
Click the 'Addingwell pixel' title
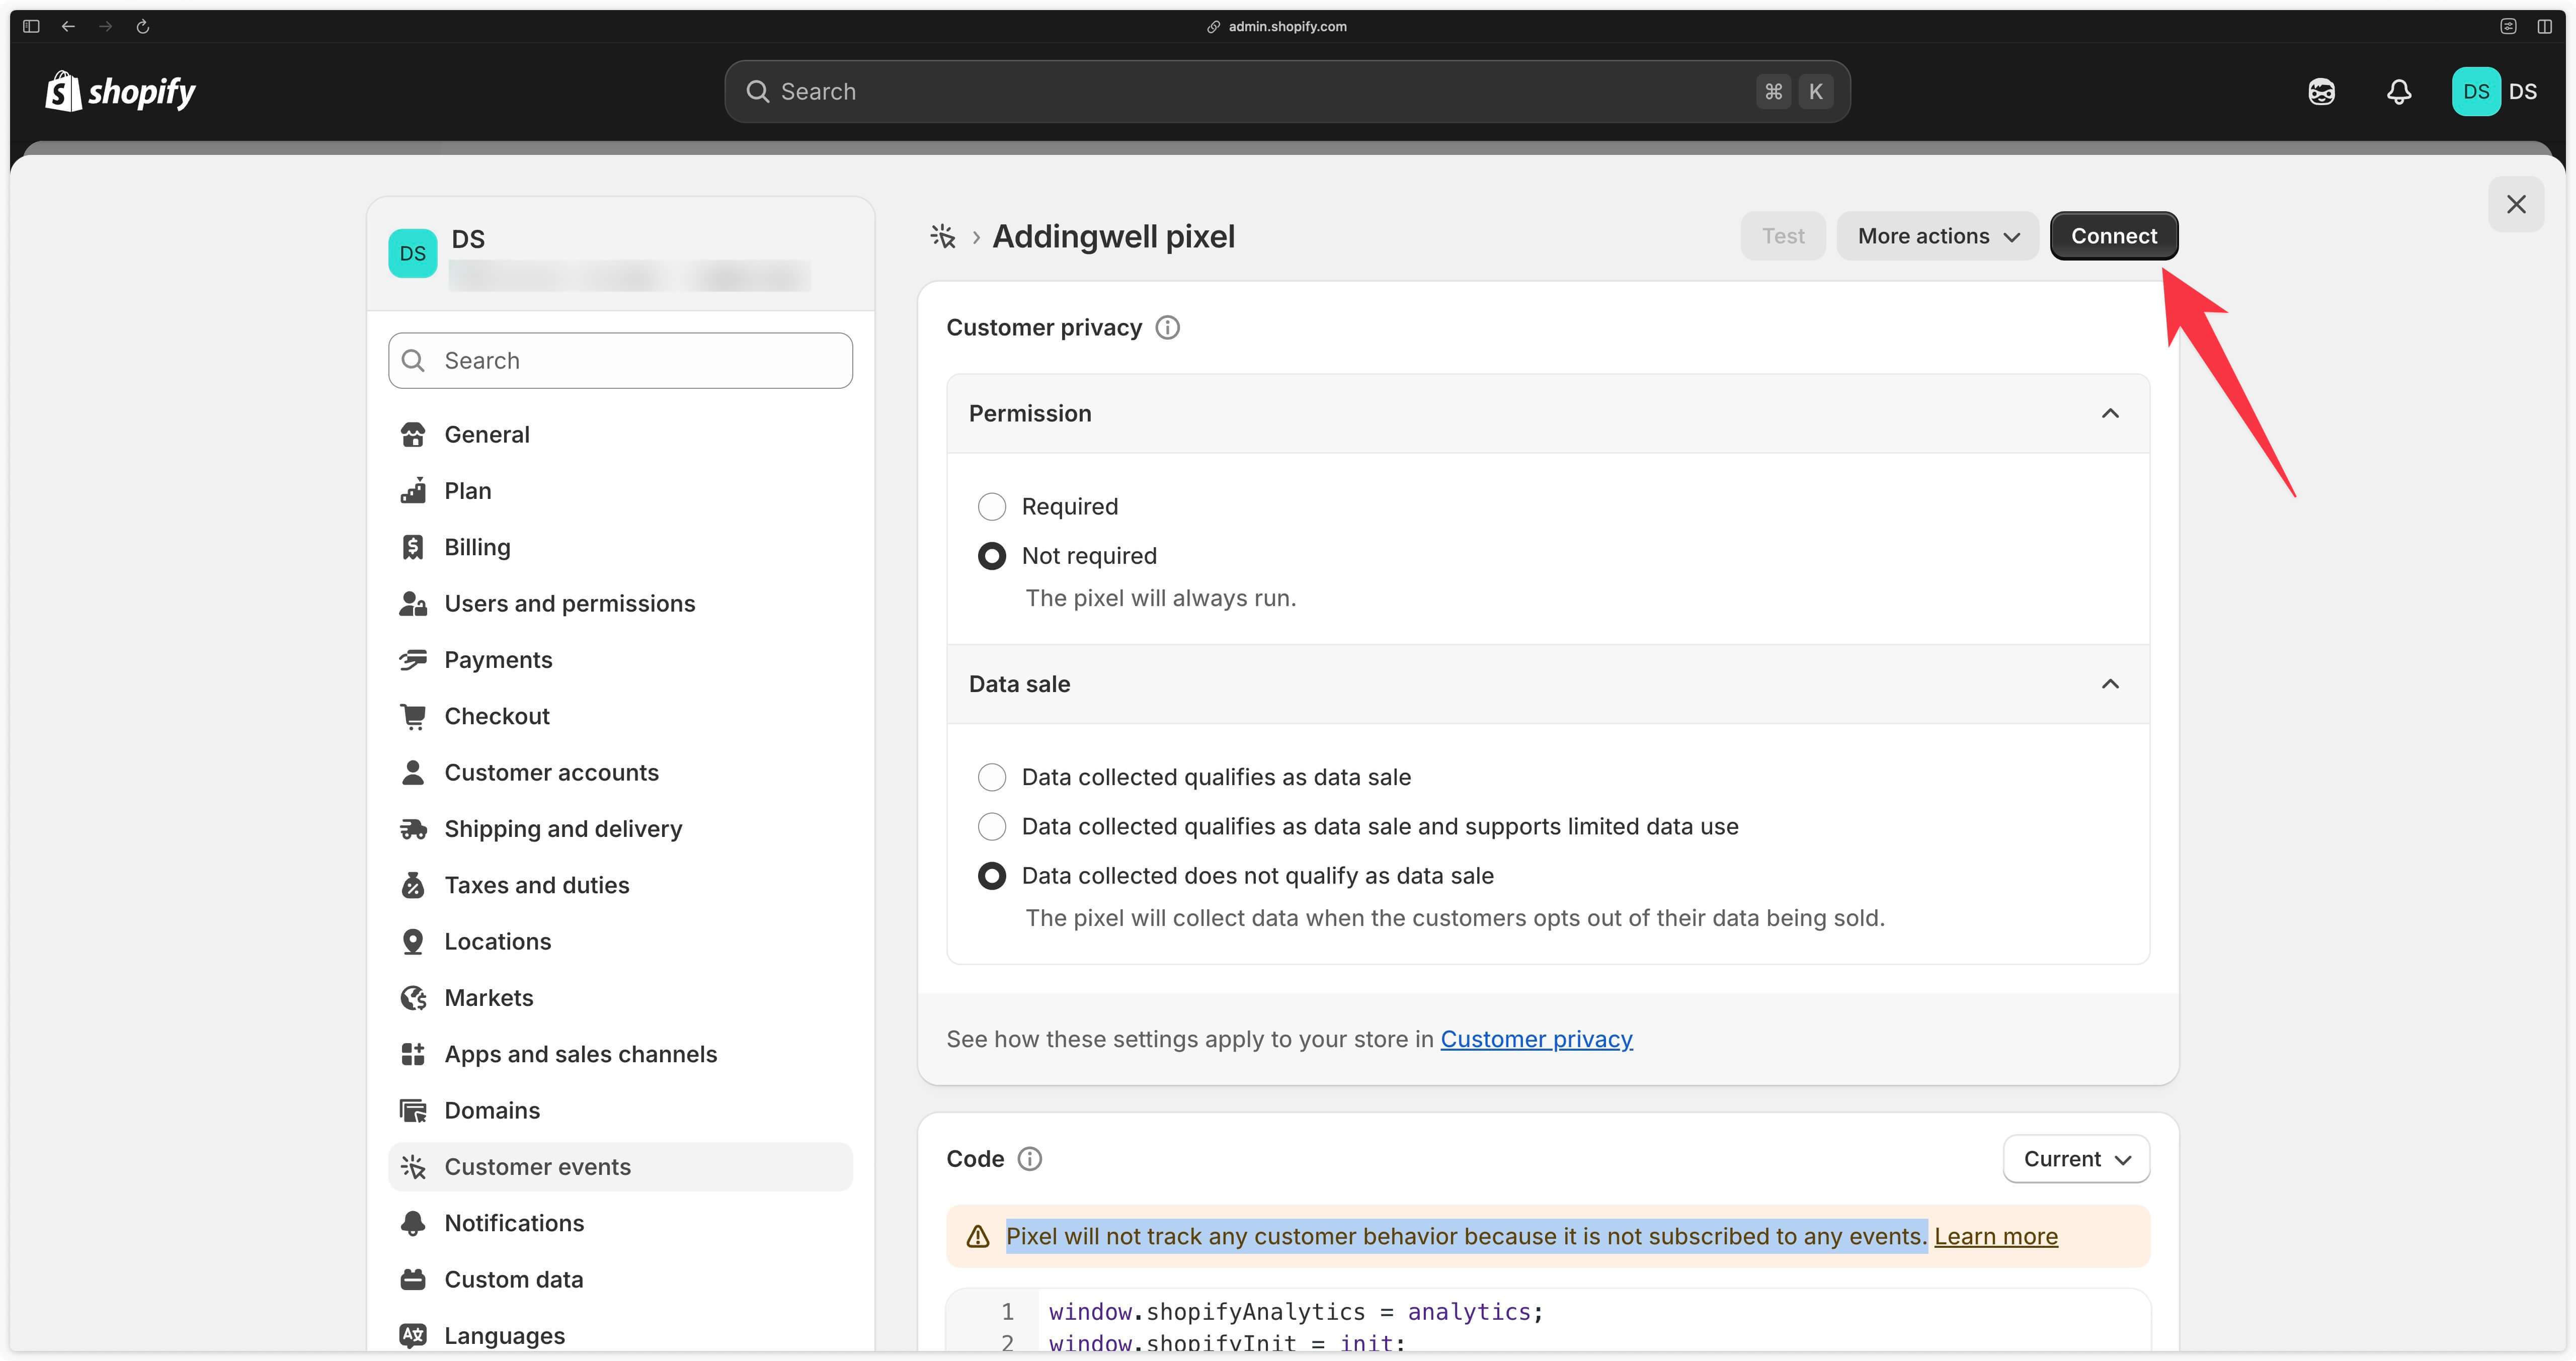[x=1113, y=236]
